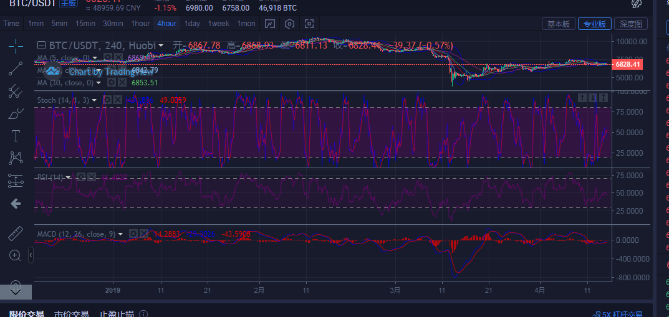669x317 pixels.
Task: Remove the Stoch indicator
Action: click(x=118, y=100)
